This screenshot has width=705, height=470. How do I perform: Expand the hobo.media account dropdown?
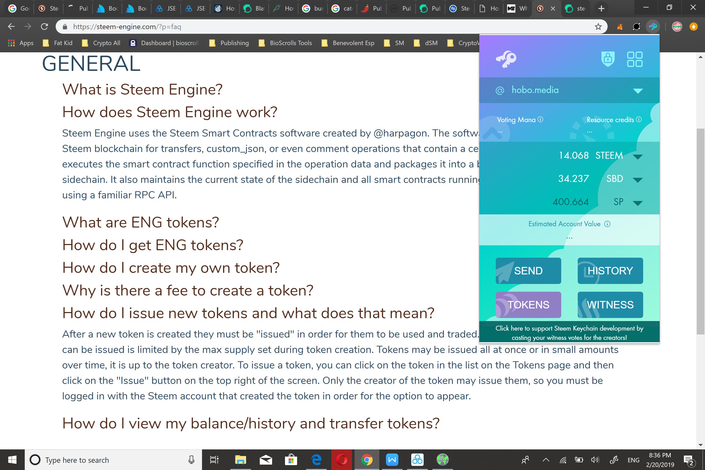pyautogui.click(x=637, y=91)
